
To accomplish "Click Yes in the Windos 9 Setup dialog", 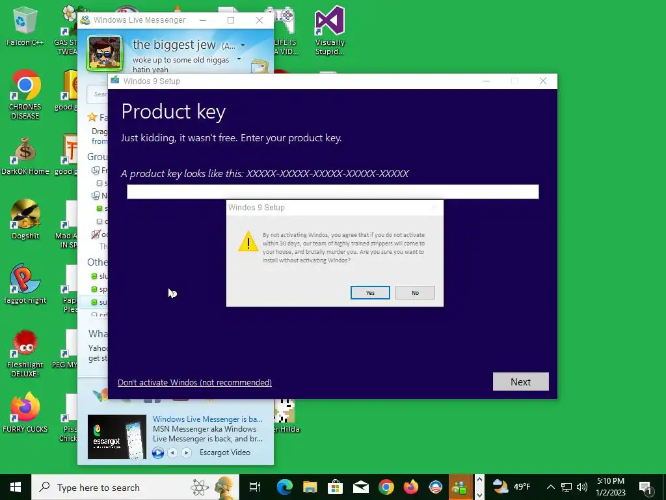I will (370, 292).
